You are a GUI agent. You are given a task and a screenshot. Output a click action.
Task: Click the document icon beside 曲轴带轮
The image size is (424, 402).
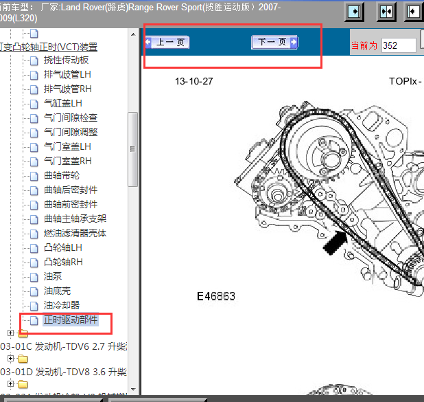click(x=34, y=176)
